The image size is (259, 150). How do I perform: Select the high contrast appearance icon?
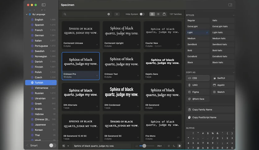click(x=179, y=146)
